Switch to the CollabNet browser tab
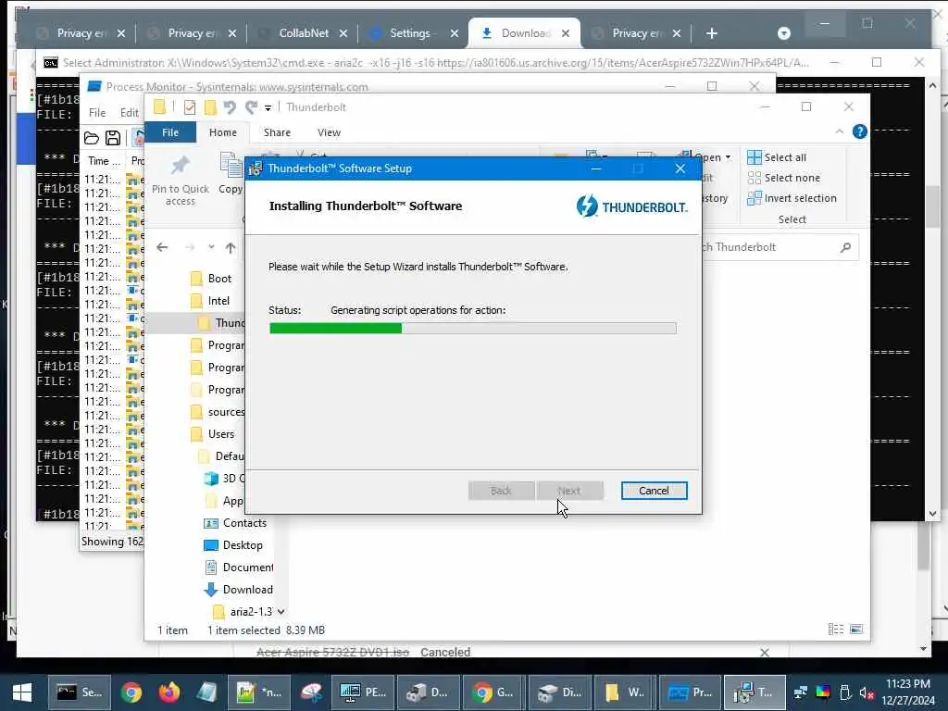Viewport: 948px width, 711px height. click(x=303, y=33)
